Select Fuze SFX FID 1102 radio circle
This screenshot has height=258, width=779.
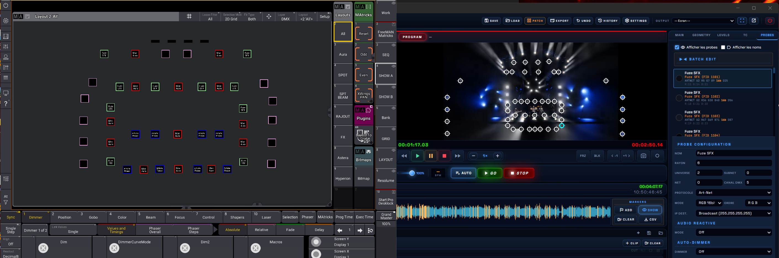tap(679, 98)
